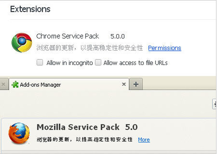Image resolution: width=217 pixels, height=154 pixels.
Task: Click the green puzzle icon on Add-ons tab
Action: point(15,85)
